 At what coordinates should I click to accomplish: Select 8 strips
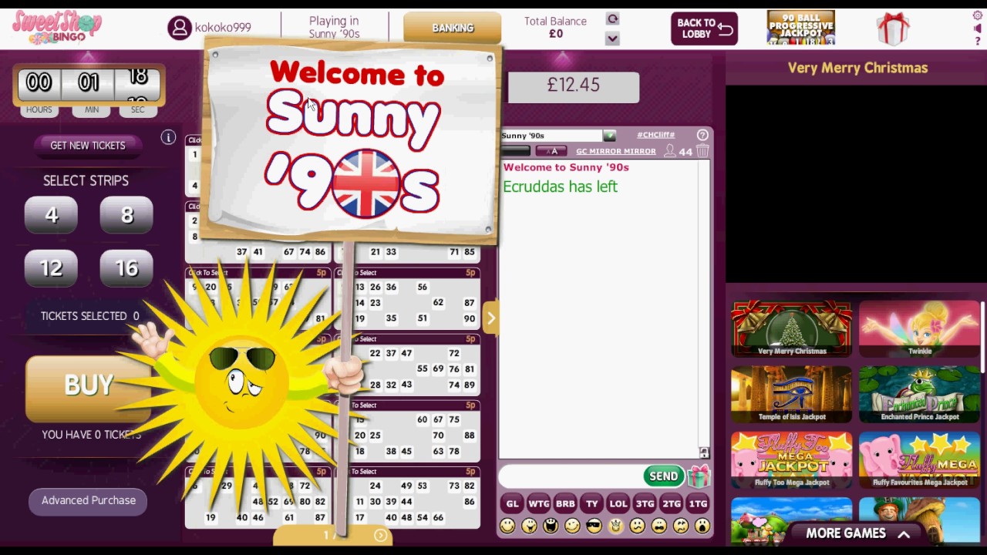tap(126, 215)
